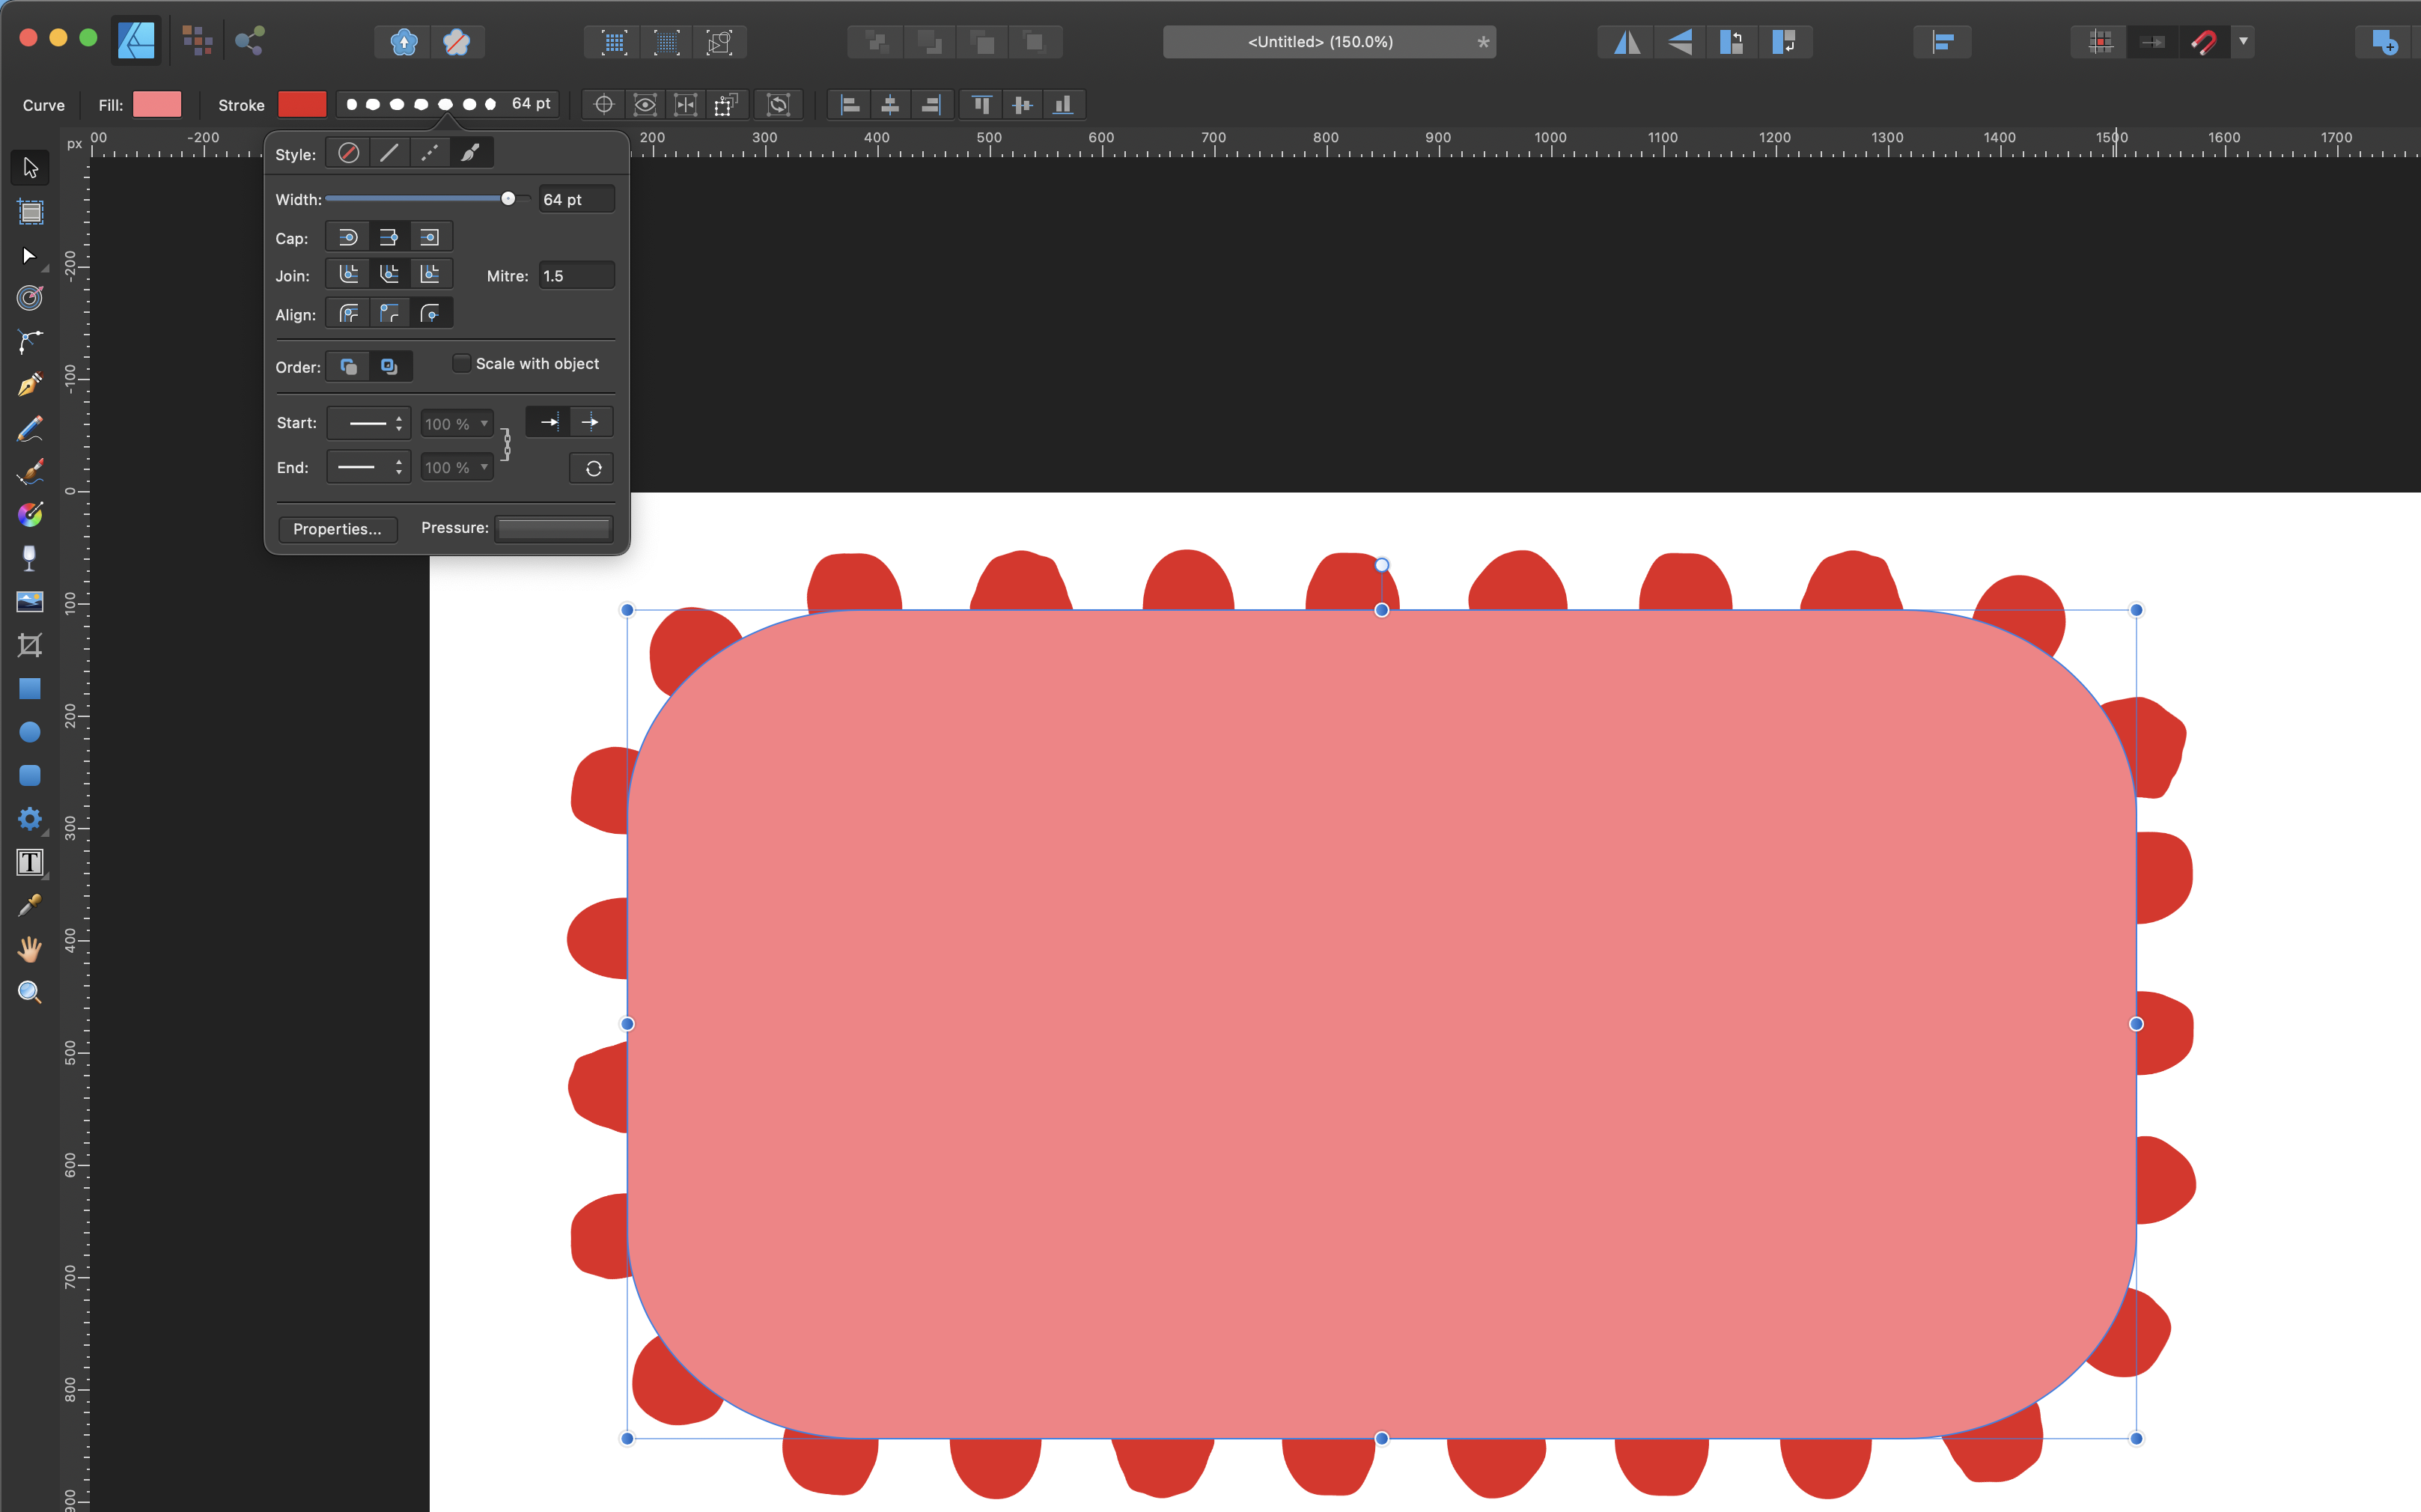This screenshot has width=2421, height=1512.
Task: Open the Pressure profile box
Action: [x=554, y=528]
